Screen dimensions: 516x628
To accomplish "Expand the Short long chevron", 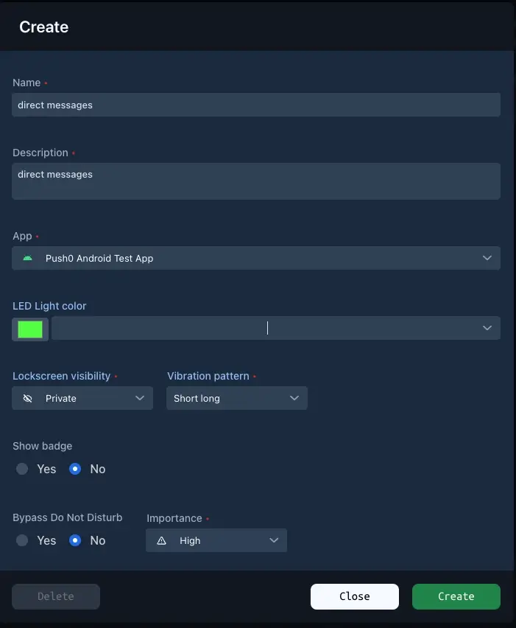I will click(x=294, y=398).
